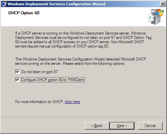167x134 pixels.
Task: Proceed with the Next button
Action: 122,126
